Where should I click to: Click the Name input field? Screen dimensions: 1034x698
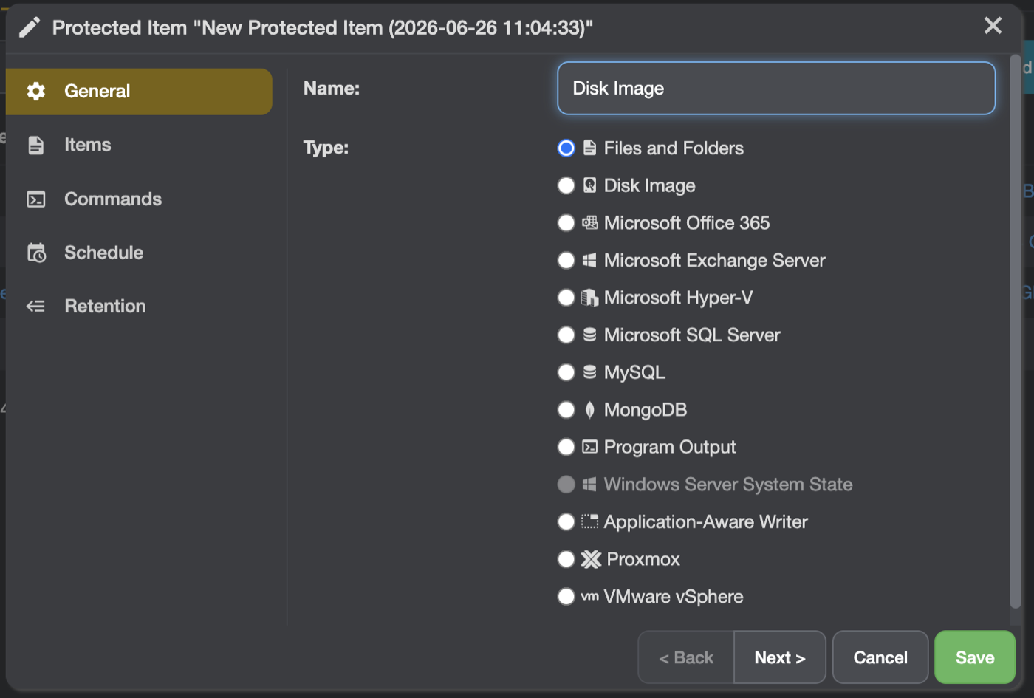click(x=776, y=89)
